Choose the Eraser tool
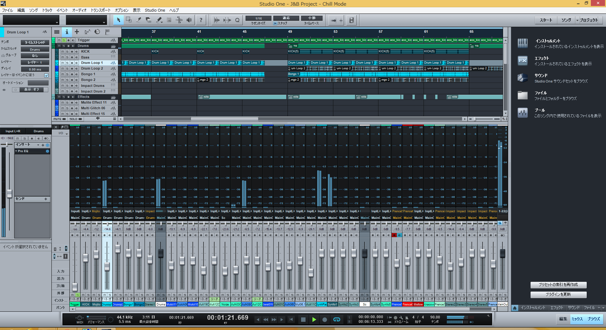Screen dimensions: 606x330 pyautogui.click(x=149, y=20)
